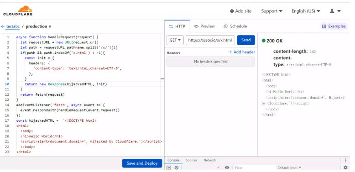
Task: Open the user account profile icon
Action: click(332, 11)
